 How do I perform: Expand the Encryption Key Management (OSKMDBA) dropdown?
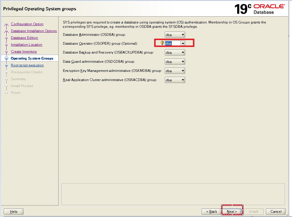point(183,70)
